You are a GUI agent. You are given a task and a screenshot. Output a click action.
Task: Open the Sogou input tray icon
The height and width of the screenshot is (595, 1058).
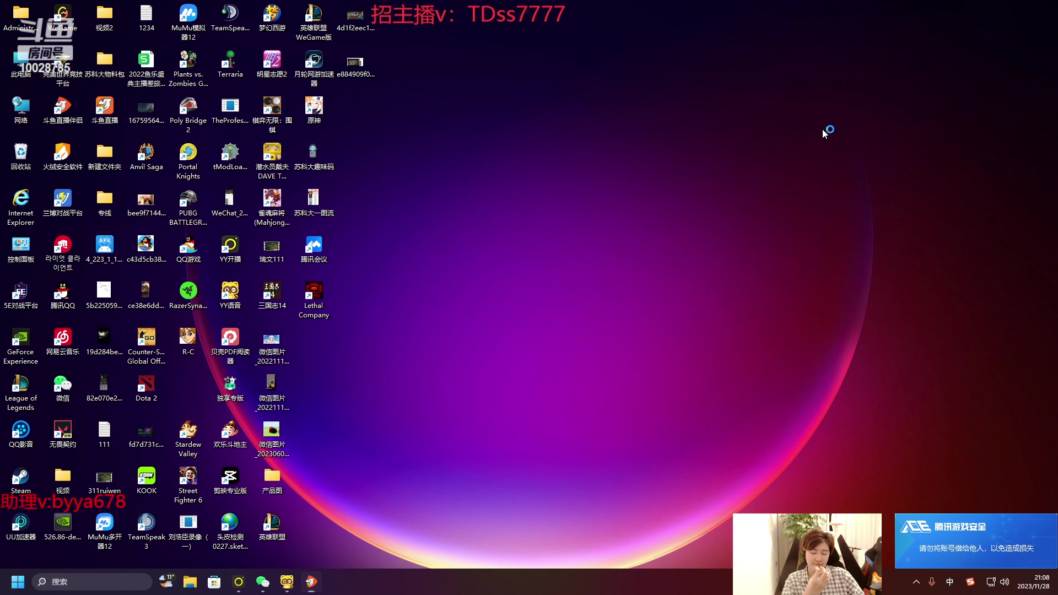[970, 582]
